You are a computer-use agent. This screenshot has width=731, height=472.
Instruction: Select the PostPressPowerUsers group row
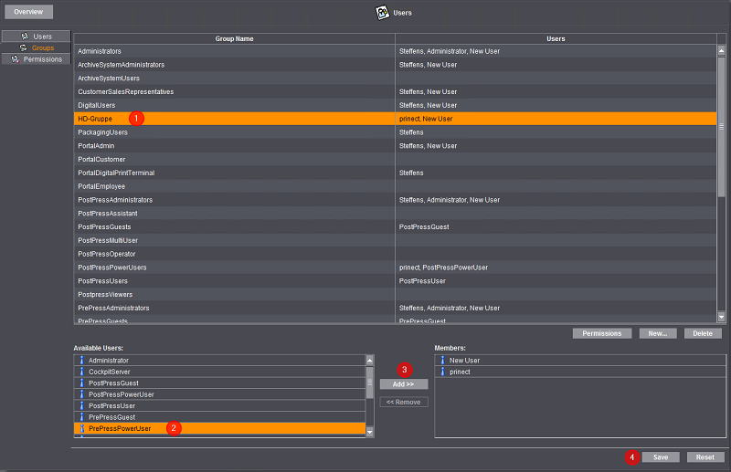pyautogui.click(x=234, y=267)
